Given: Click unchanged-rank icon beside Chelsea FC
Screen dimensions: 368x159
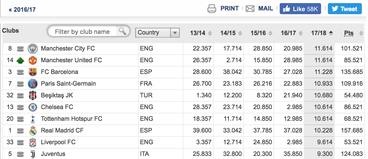Looking at the screenshot, I should 21,107.
